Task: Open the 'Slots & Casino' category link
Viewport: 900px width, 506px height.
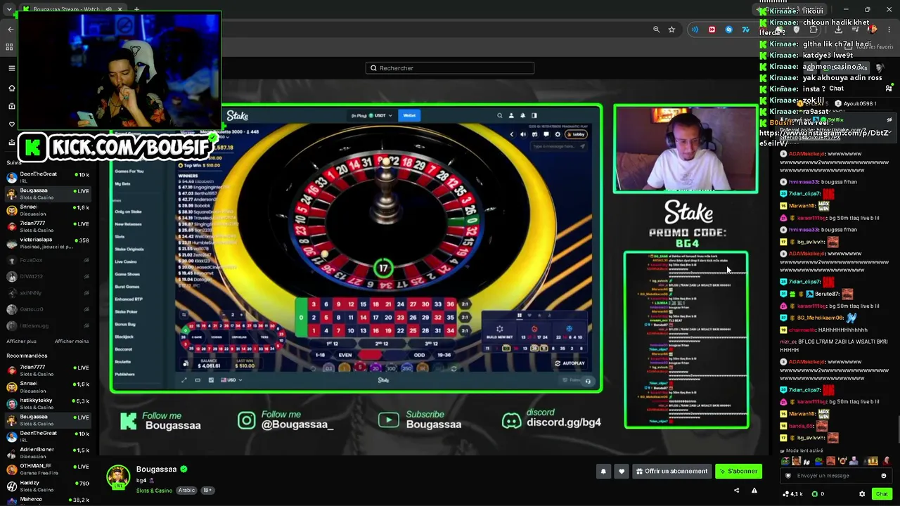Action: (154, 491)
